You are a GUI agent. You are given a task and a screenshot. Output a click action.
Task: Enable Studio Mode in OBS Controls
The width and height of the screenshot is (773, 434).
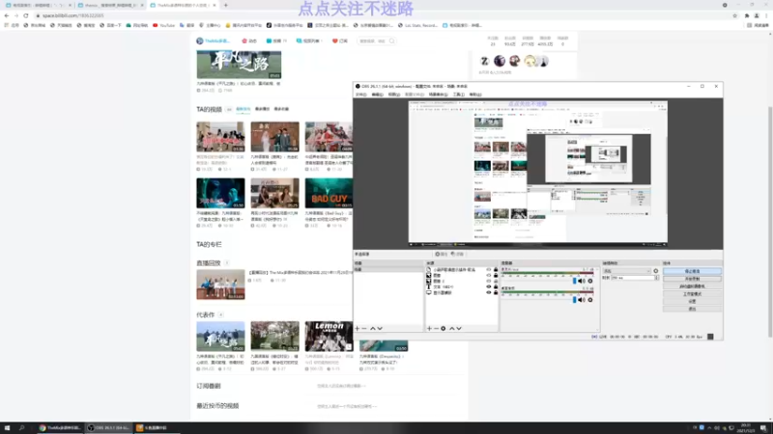692,294
